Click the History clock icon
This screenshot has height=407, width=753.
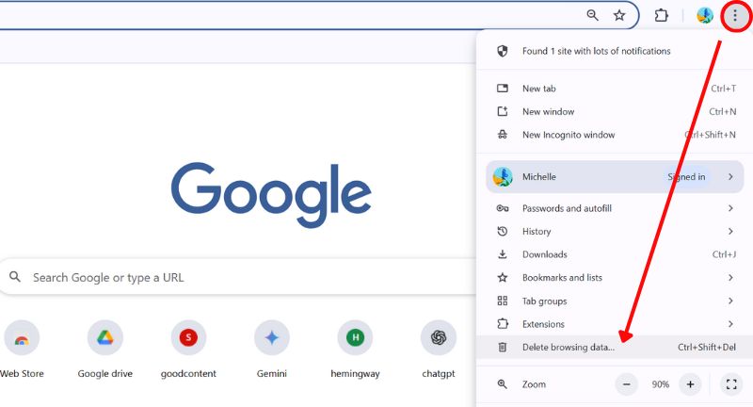point(503,231)
